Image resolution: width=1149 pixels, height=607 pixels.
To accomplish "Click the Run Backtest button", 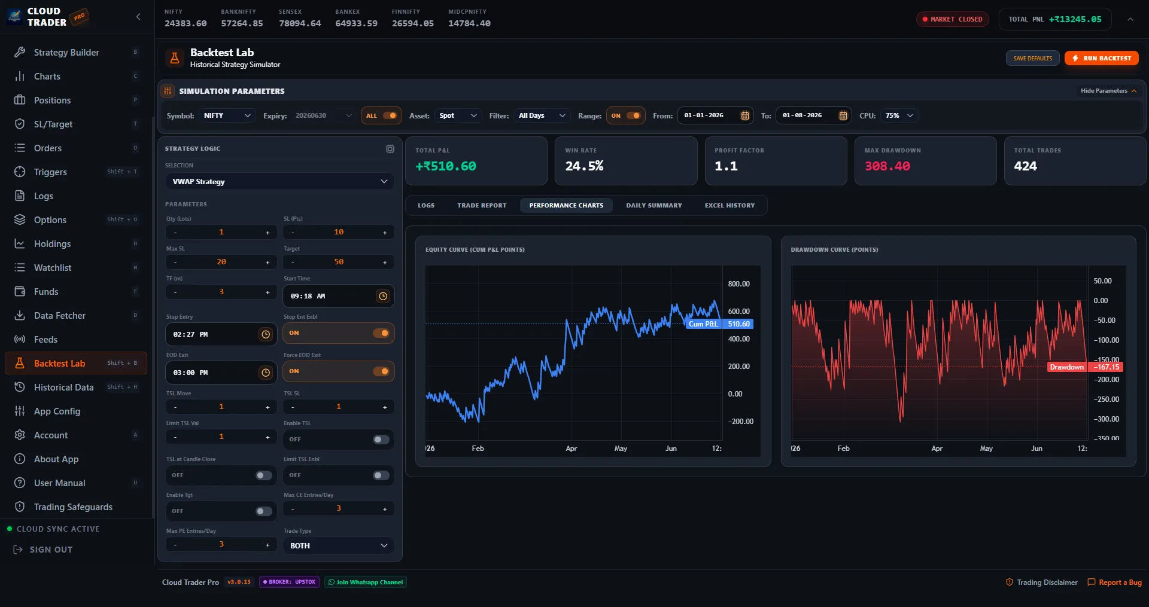I will click(1101, 58).
